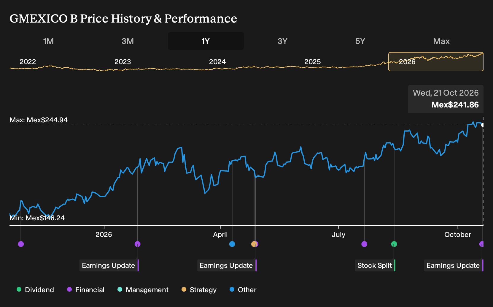Open the Earnings Update label near April

tap(227, 265)
